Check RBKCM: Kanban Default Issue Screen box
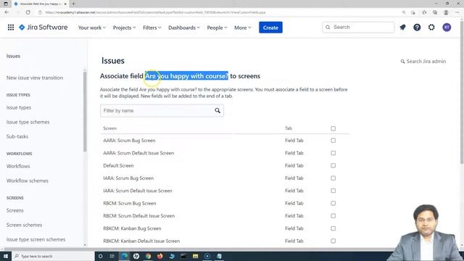 click(x=333, y=241)
